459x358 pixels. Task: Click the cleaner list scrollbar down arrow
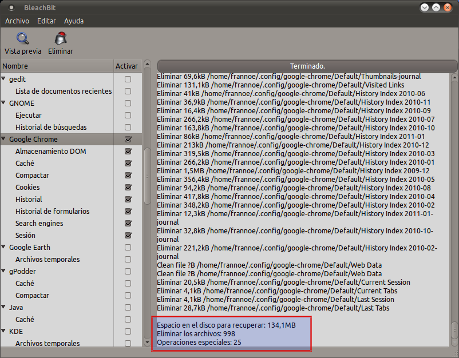click(x=147, y=343)
